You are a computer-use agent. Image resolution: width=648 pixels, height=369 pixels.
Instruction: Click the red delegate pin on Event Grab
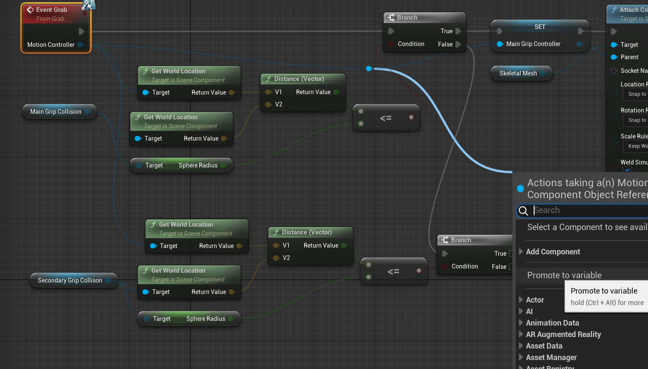(84, 13)
